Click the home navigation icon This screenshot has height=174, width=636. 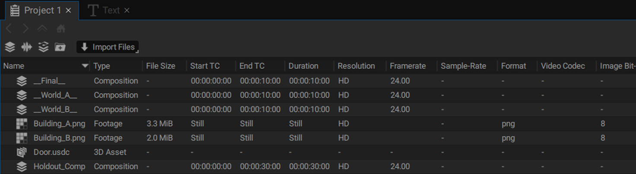(61, 28)
